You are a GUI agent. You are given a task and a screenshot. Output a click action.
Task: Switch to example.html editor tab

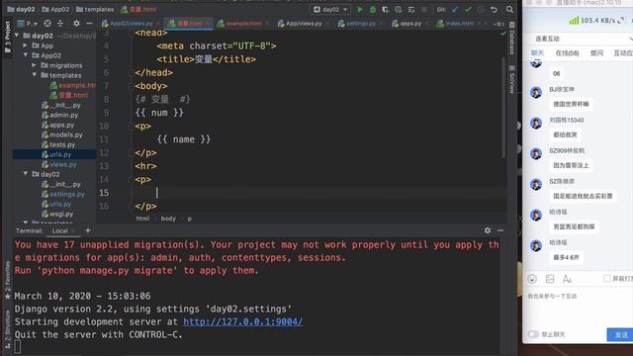243,24
